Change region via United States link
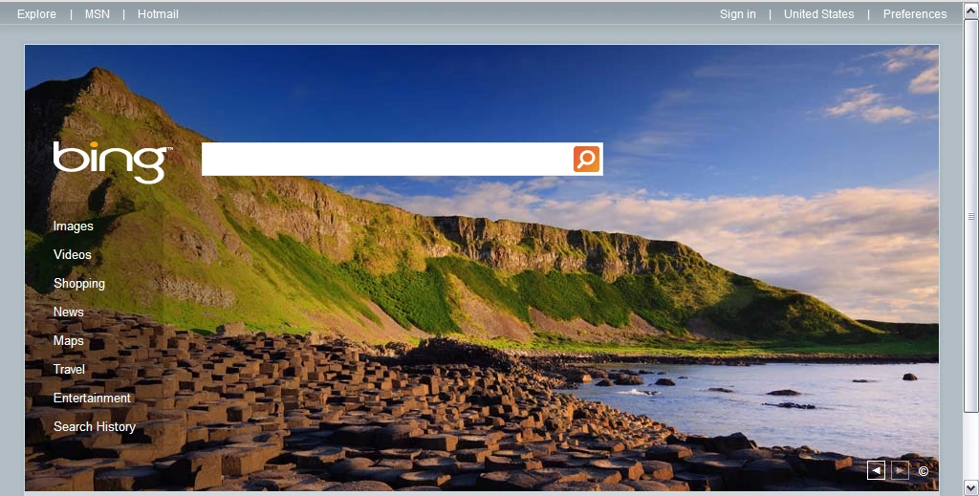The height and width of the screenshot is (496, 979). (818, 14)
